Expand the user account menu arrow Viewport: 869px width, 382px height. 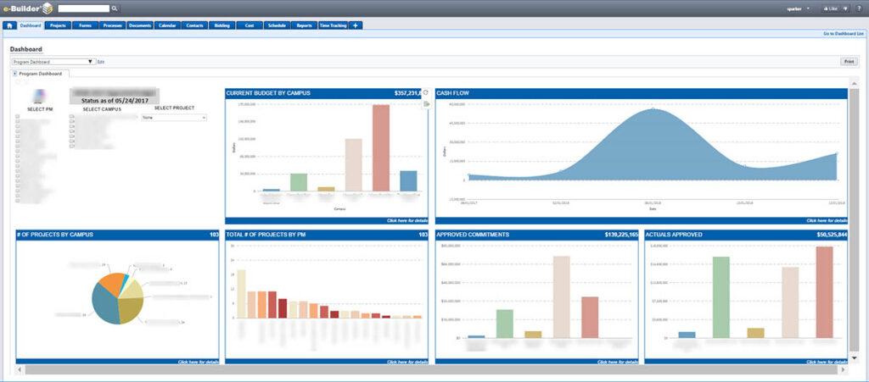[808, 8]
